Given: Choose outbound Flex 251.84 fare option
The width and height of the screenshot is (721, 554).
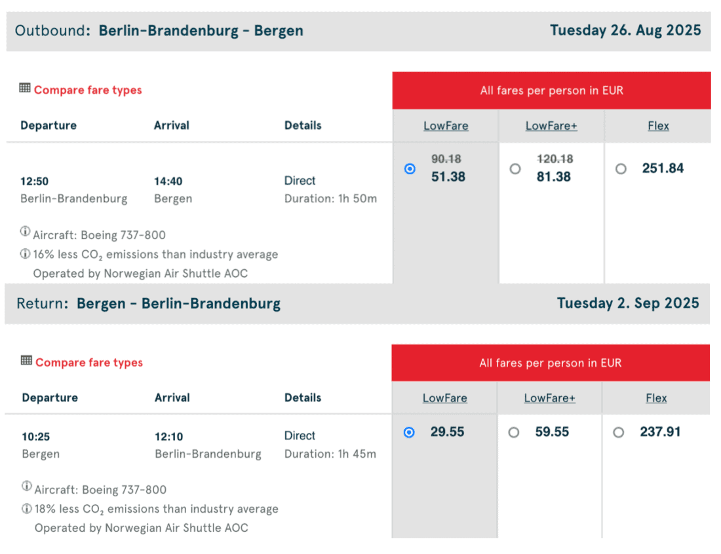Looking at the screenshot, I should (621, 169).
